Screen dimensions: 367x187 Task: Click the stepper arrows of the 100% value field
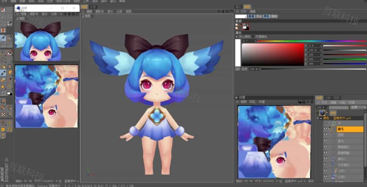(322, 50)
